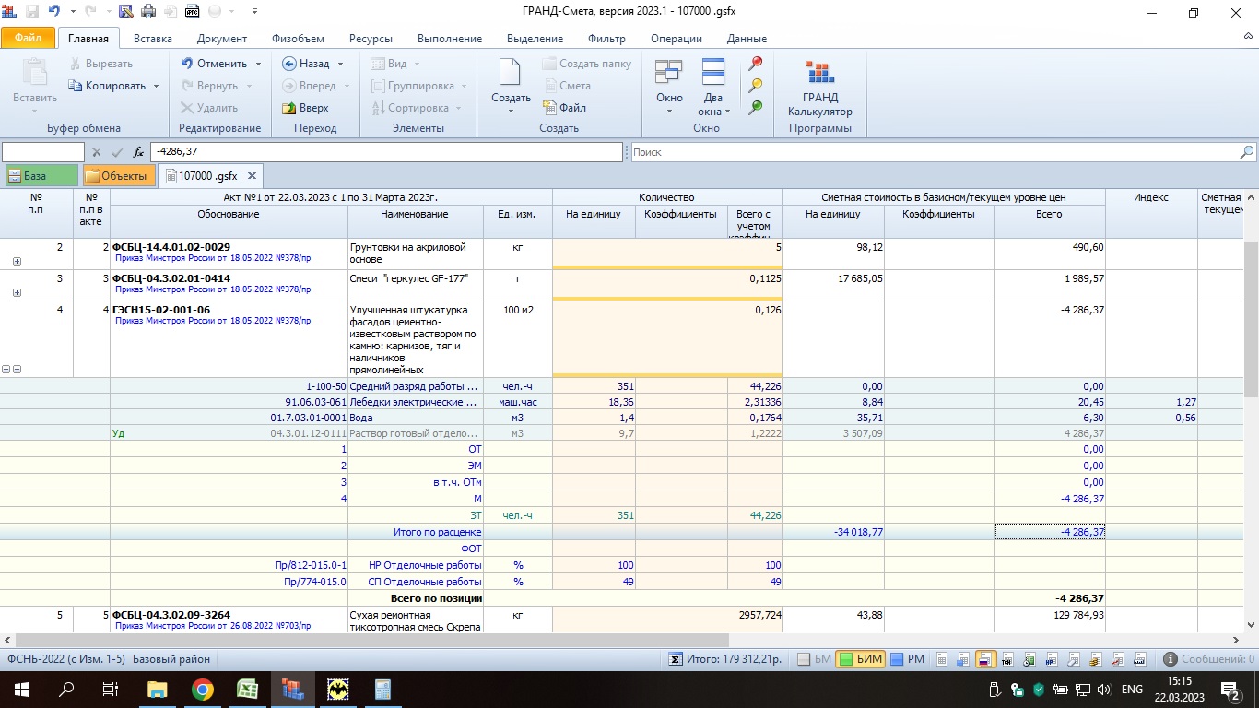Open the Файл menu

[28, 39]
